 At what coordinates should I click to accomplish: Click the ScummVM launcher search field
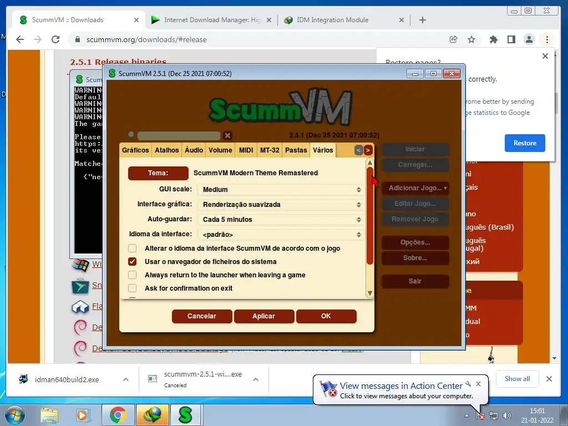coord(179,136)
